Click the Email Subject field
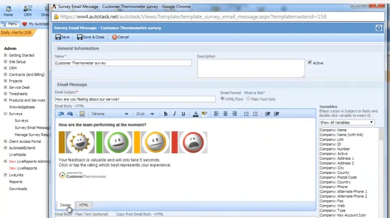 coord(135,99)
